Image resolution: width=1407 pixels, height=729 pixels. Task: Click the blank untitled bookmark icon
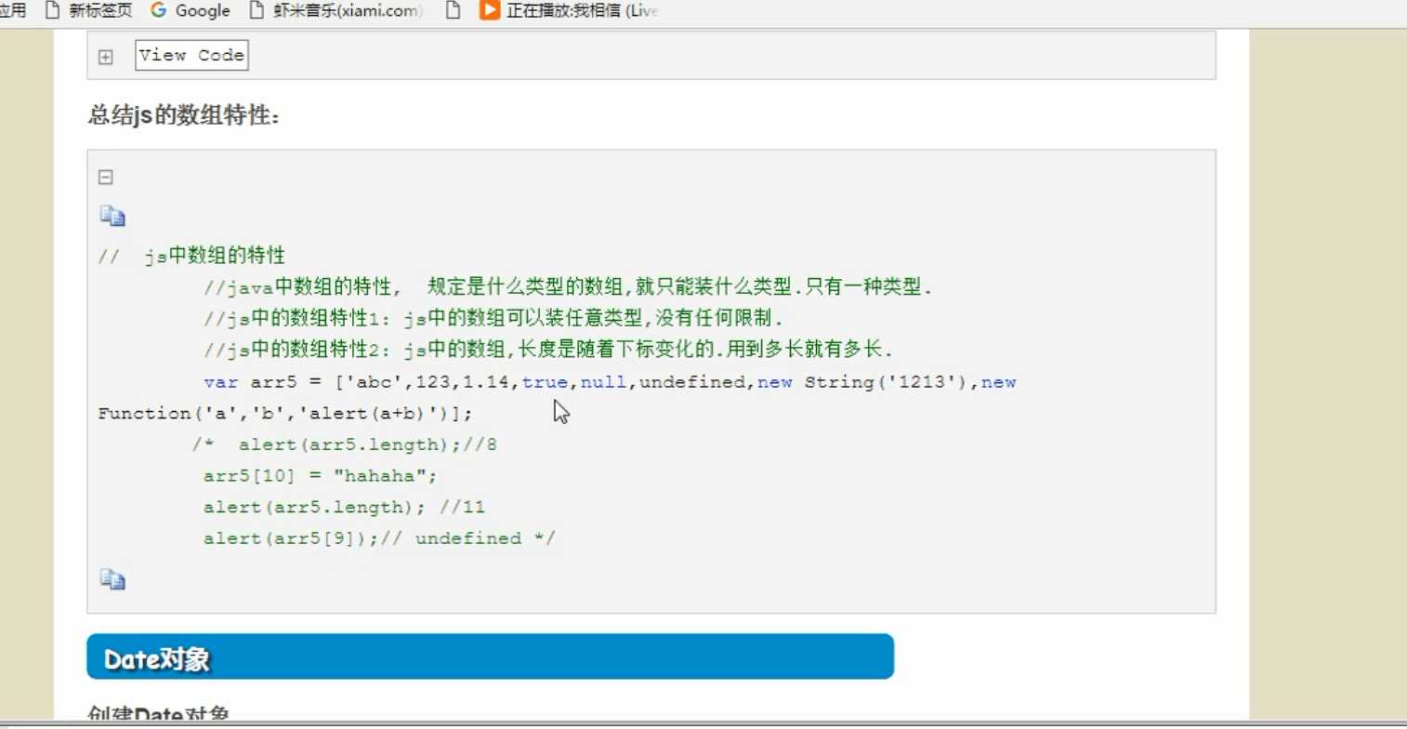click(453, 11)
